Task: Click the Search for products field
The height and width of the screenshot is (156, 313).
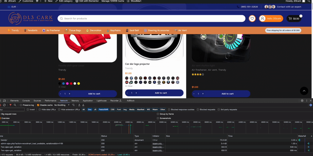Action: click(151, 18)
